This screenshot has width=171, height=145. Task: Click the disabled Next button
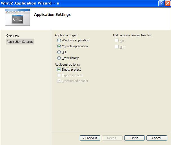[x=112, y=138]
